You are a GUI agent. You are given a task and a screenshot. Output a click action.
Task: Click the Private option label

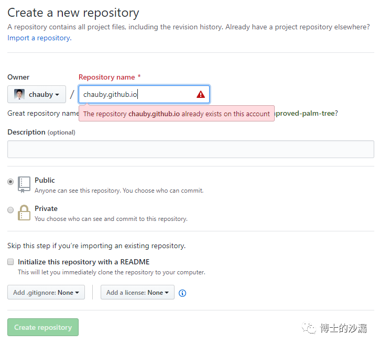click(x=46, y=208)
